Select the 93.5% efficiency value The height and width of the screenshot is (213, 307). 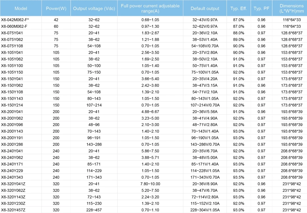[x=239, y=177]
